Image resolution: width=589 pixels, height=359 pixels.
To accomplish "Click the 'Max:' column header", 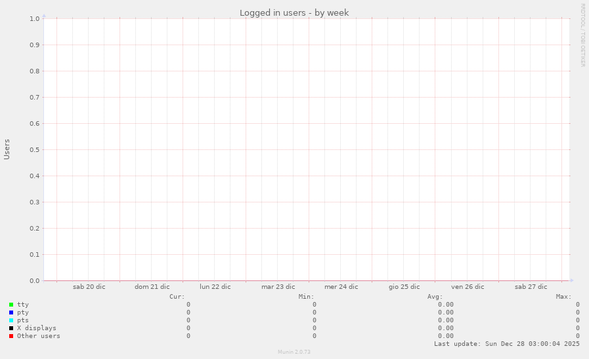I will 563,297.
